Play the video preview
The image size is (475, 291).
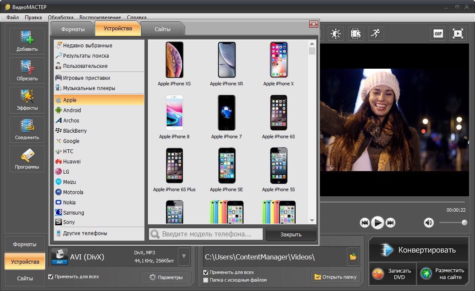coord(378,223)
